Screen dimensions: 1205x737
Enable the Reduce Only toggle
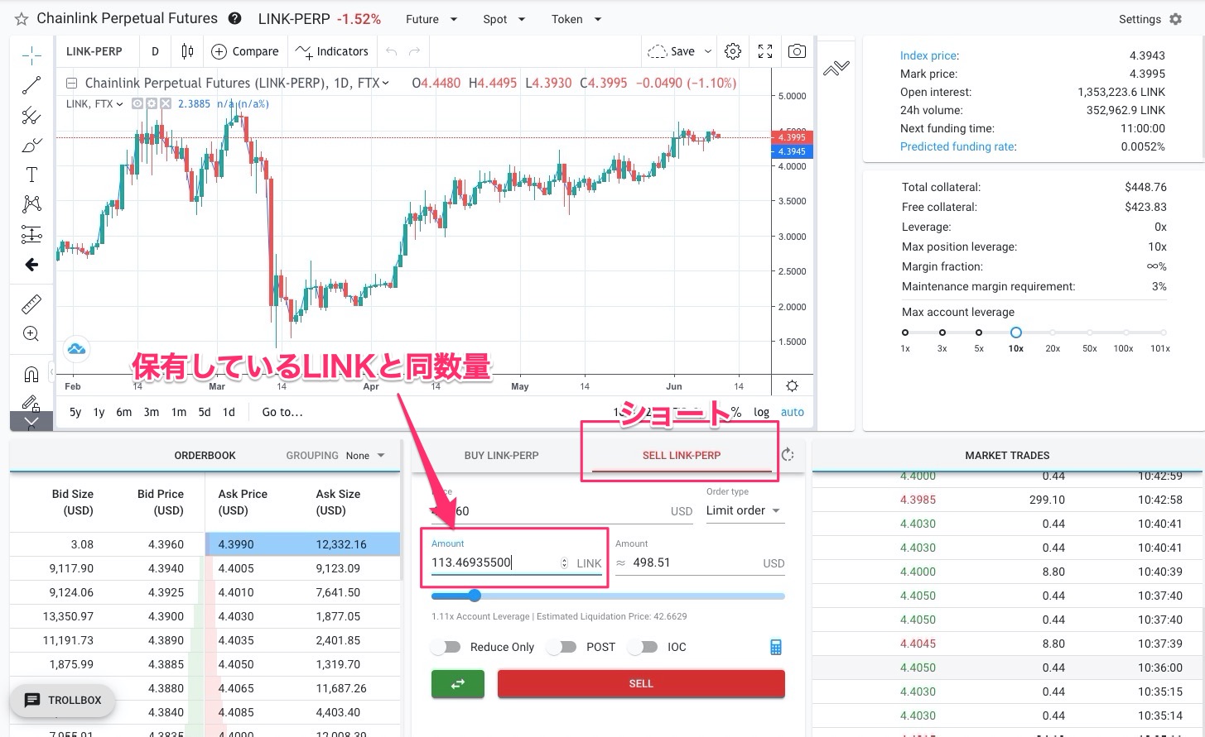pos(446,647)
